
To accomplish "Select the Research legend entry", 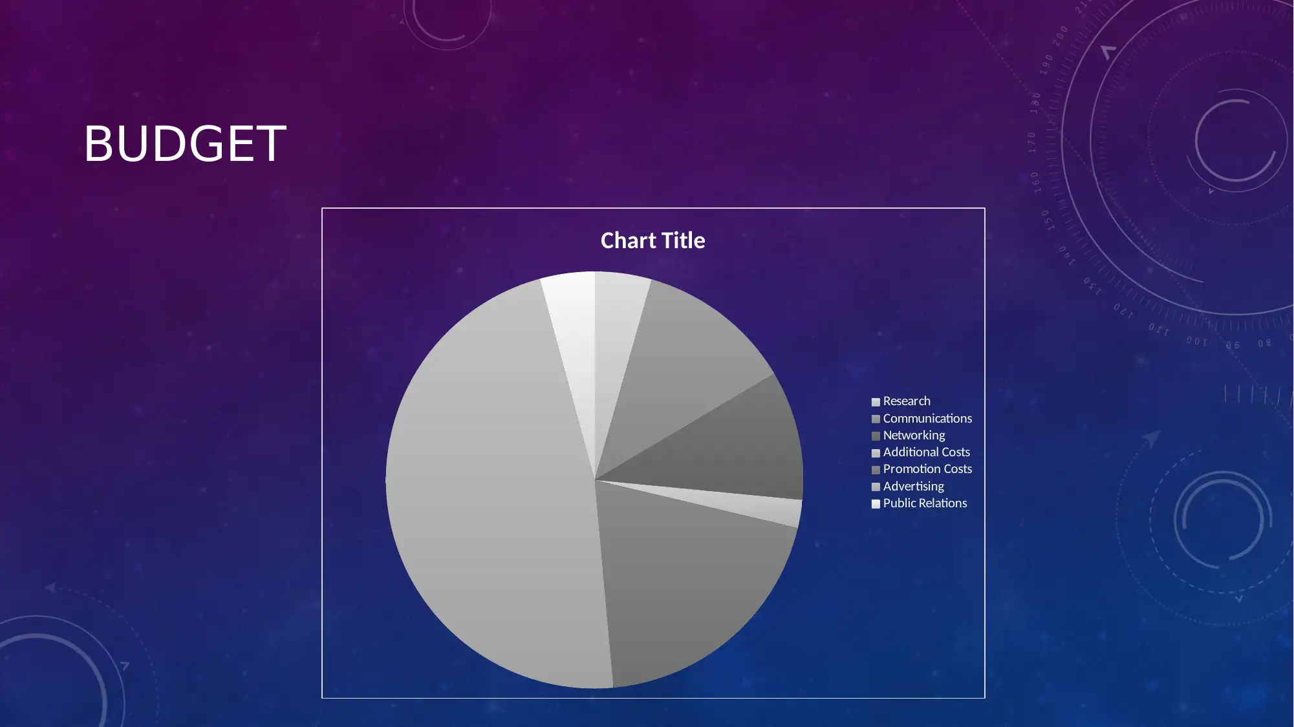I will click(901, 401).
